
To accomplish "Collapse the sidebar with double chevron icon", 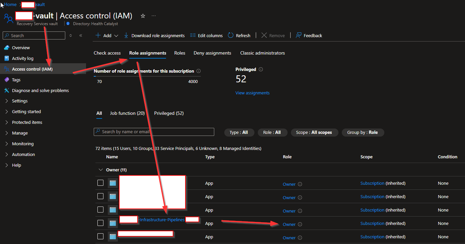I will tap(81, 35).
